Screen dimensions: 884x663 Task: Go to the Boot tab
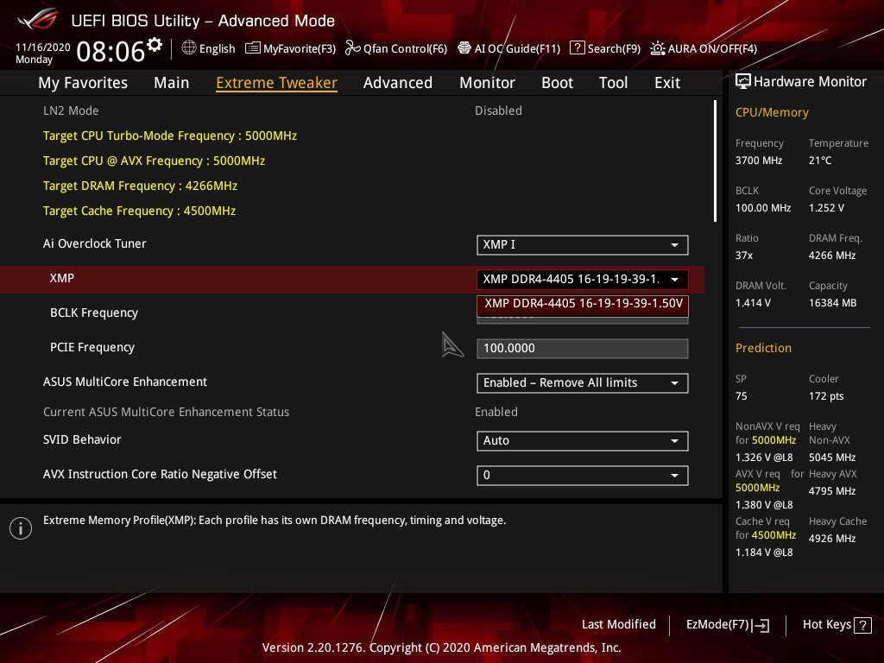pyautogui.click(x=557, y=83)
